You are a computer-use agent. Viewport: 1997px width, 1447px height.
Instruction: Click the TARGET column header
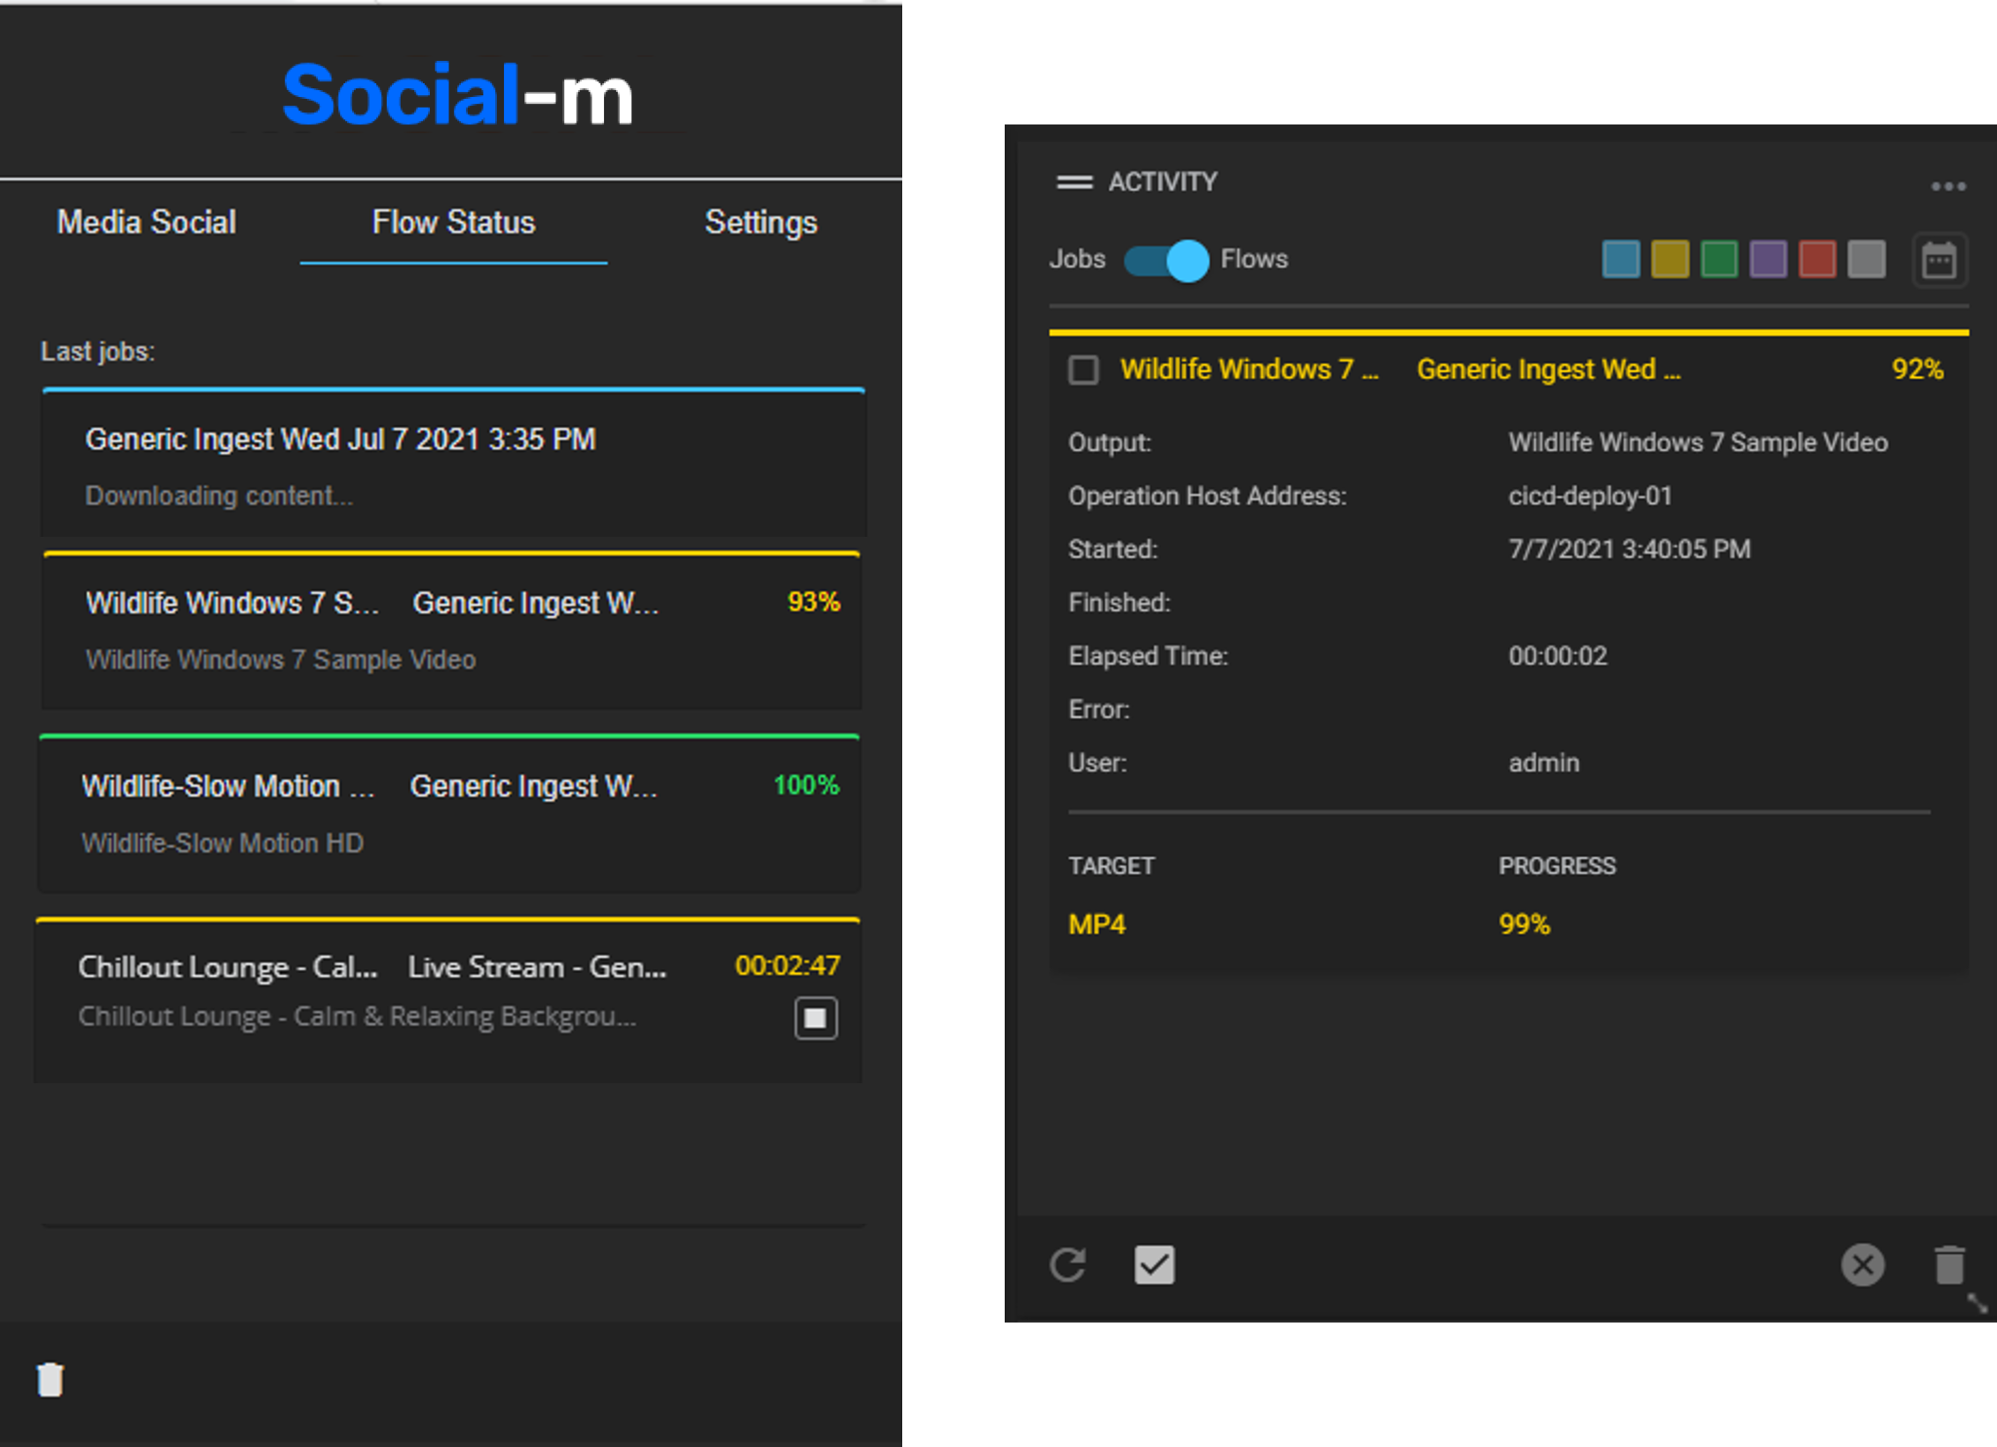tap(1111, 866)
